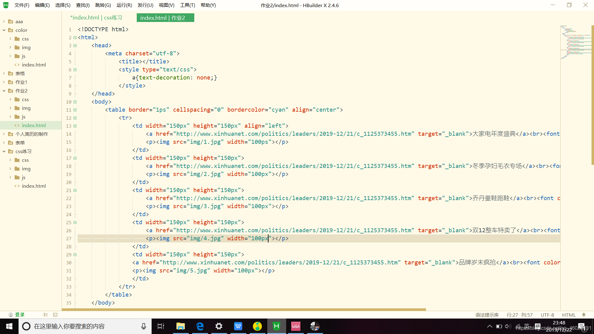The image size is (594, 334).
Task: Open the 运行(R) menu
Action: 124,5
